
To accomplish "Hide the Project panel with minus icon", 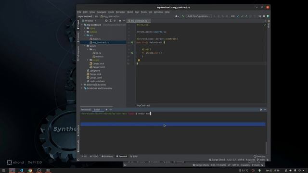I will tap(124, 21).
